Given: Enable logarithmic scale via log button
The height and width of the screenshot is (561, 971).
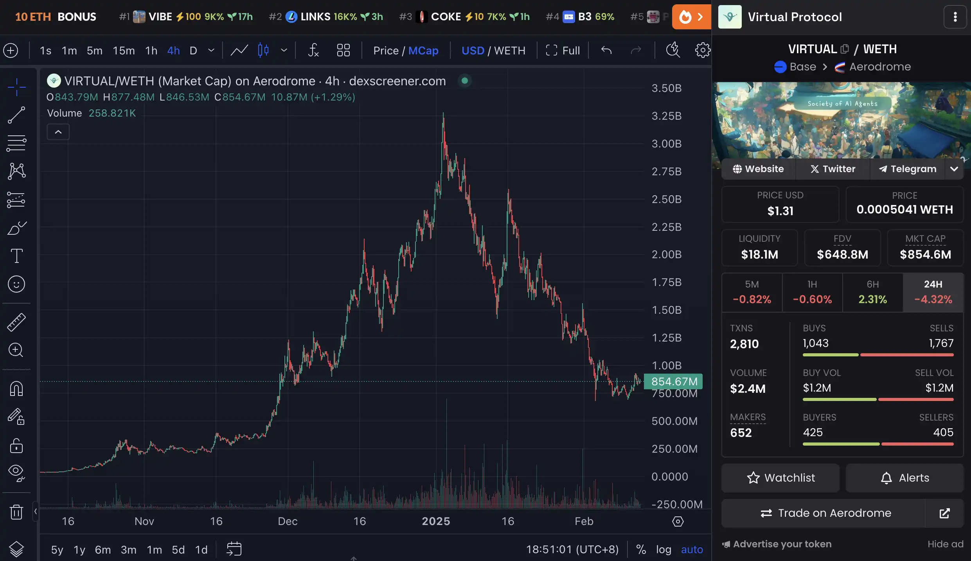Looking at the screenshot, I should coord(664,549).
